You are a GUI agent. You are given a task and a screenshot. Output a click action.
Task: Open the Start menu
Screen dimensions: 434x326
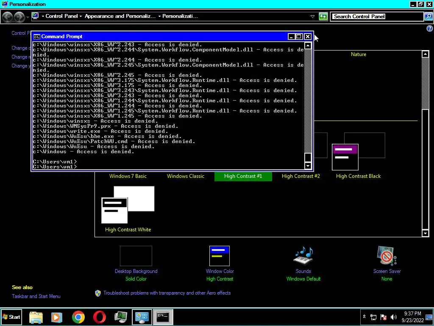pyautogui.click(x=11, y=317)
